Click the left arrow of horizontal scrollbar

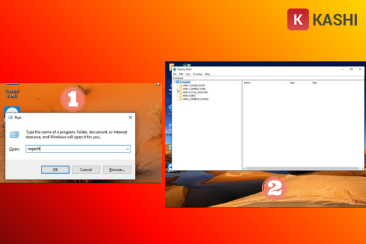click(245, 168)
